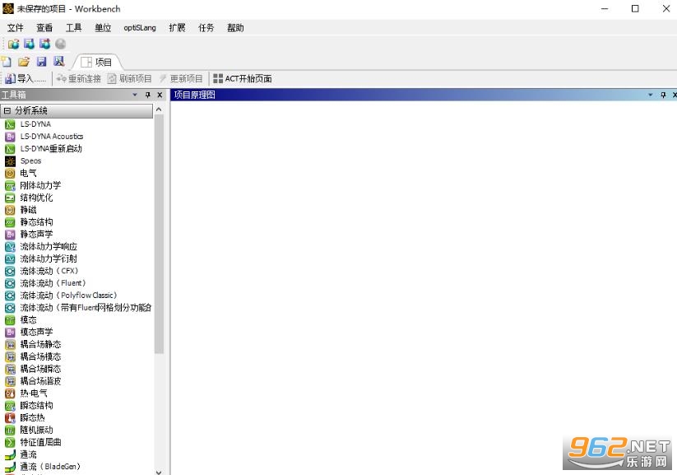
Task: Open the 查看 menu
Action: 44,28
